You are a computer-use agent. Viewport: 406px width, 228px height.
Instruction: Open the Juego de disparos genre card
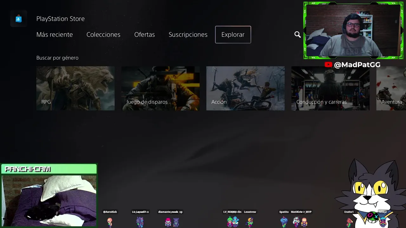[160, 88]
